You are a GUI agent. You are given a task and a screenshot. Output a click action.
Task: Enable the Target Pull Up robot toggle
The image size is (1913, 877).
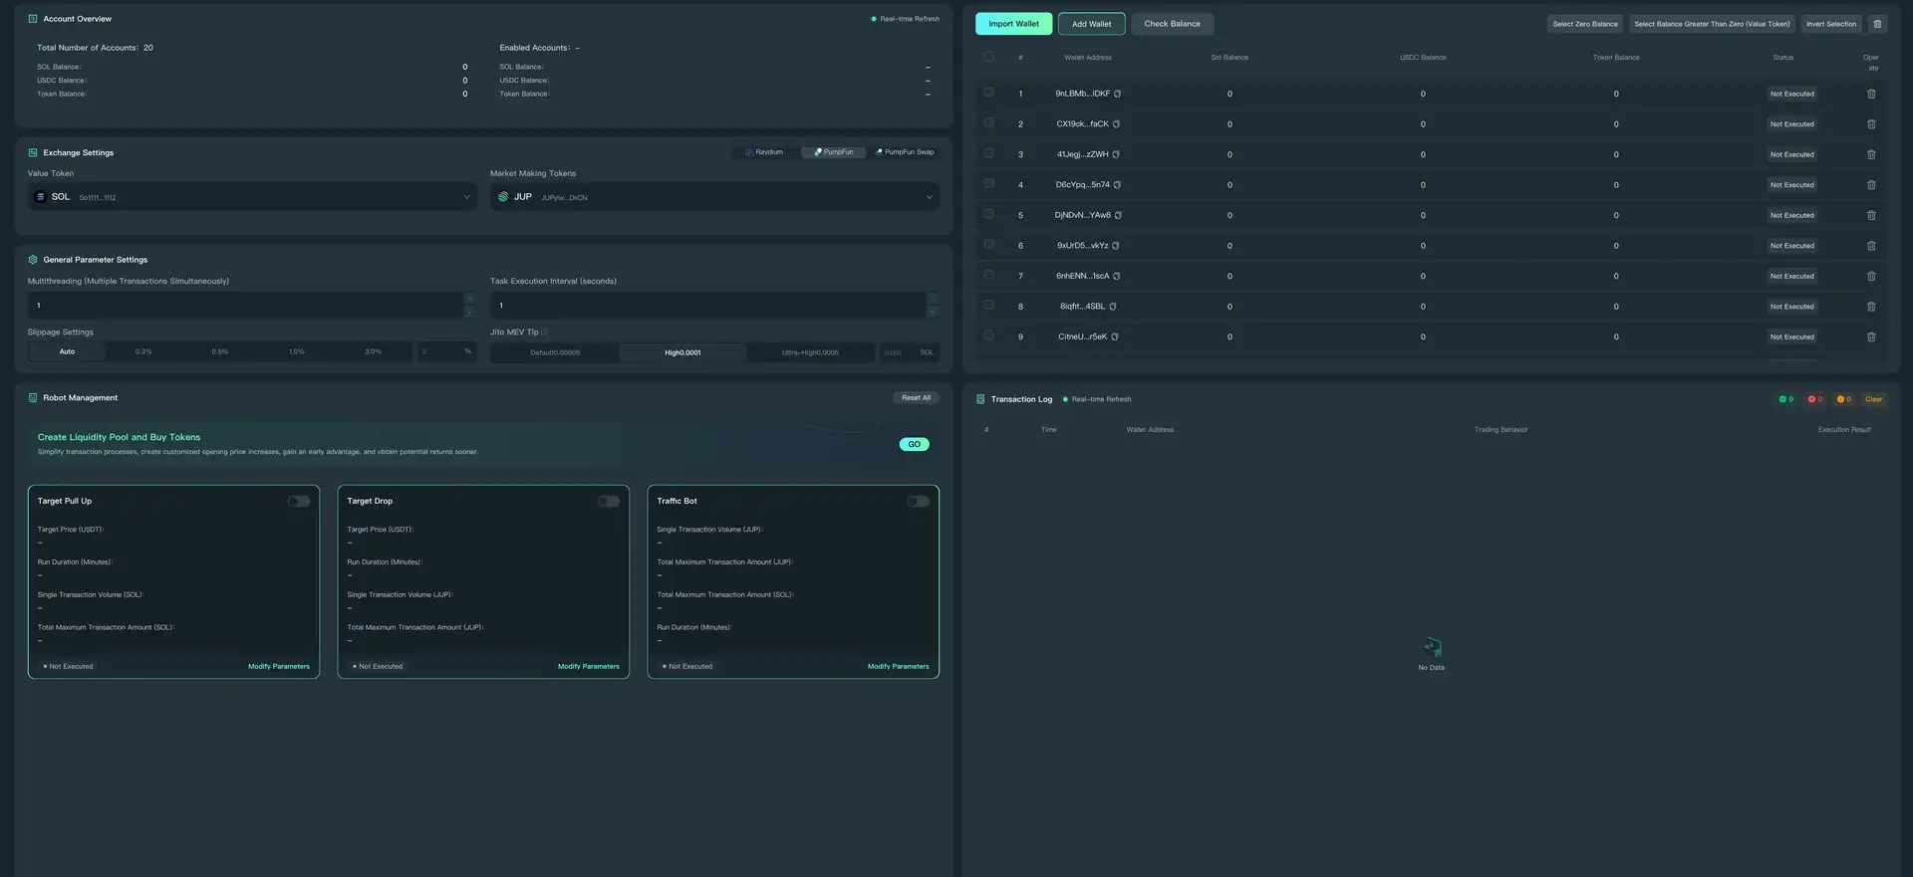point(299,502)
